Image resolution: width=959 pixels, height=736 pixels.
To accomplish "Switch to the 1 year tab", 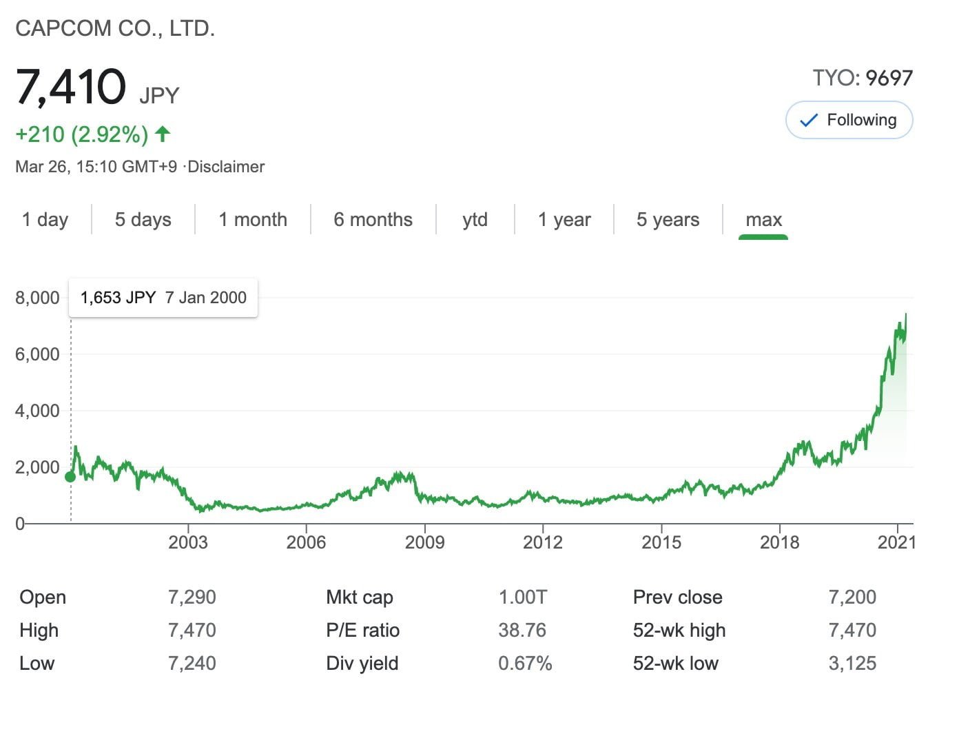I will click(564, 220).
